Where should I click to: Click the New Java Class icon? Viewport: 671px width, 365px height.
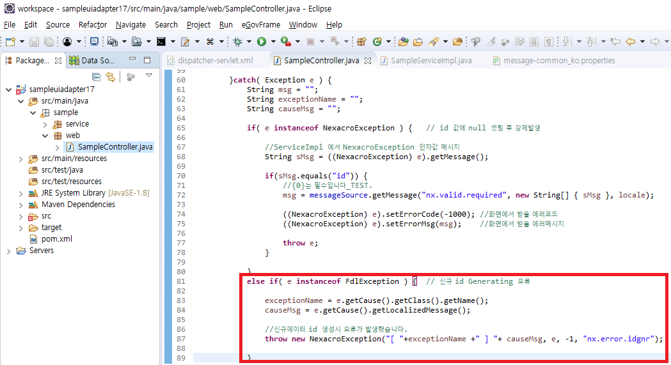(377, 42)
